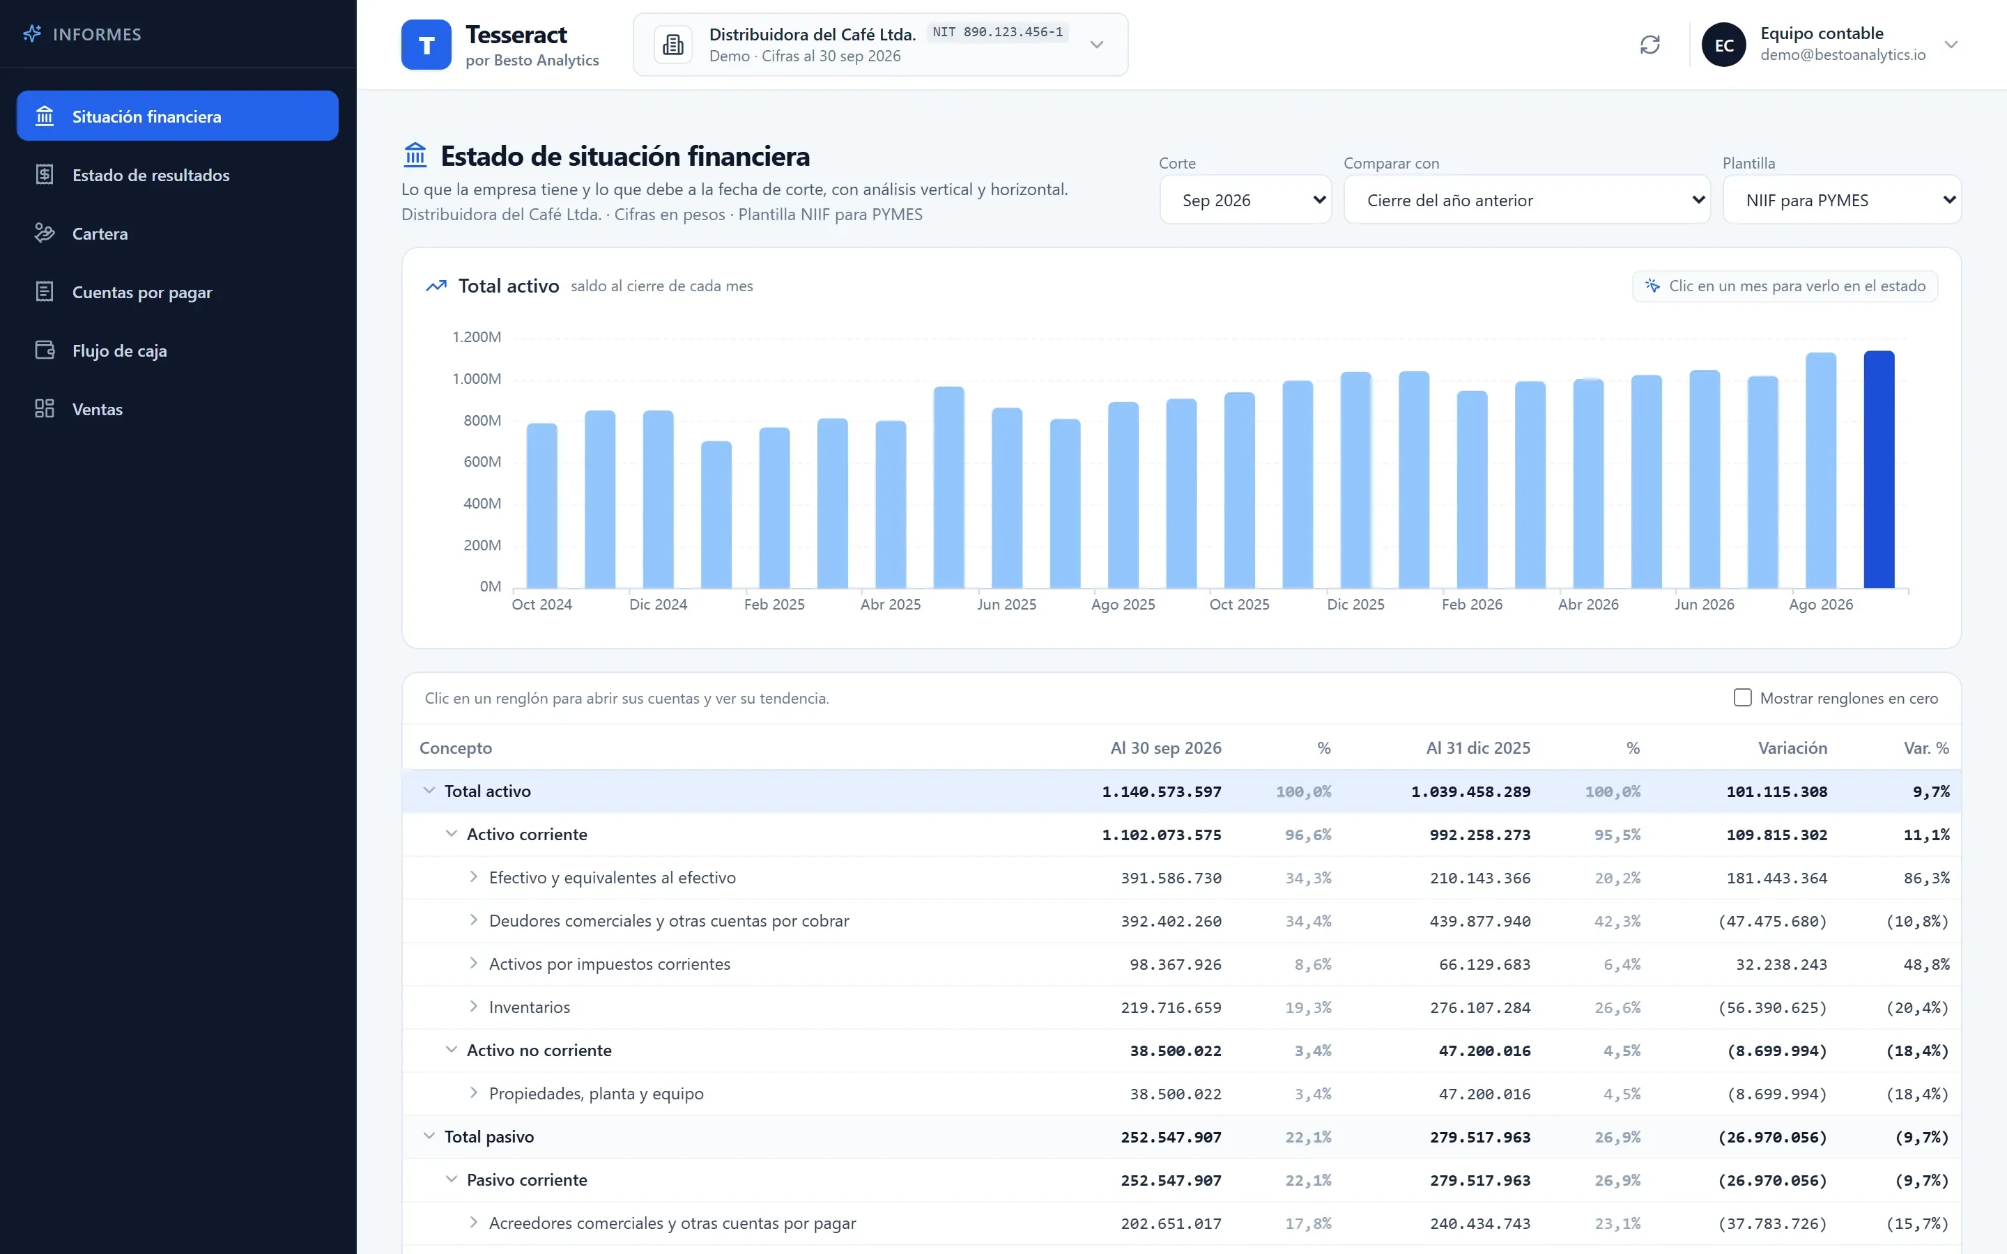Click the trend arrow icon beside Total activo
Viewport: 2007px width, 1254px height.
point(436,286)
